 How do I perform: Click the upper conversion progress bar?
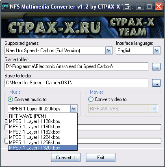click(119, 127)
